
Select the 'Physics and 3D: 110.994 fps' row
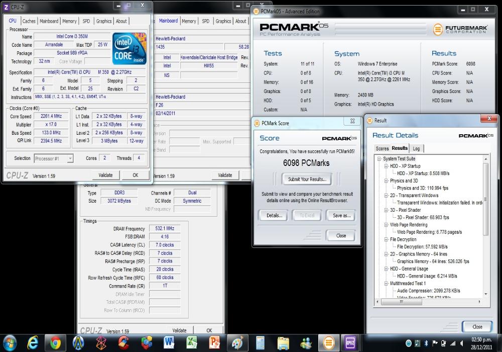pyautogui.click(x=423, y=188)
